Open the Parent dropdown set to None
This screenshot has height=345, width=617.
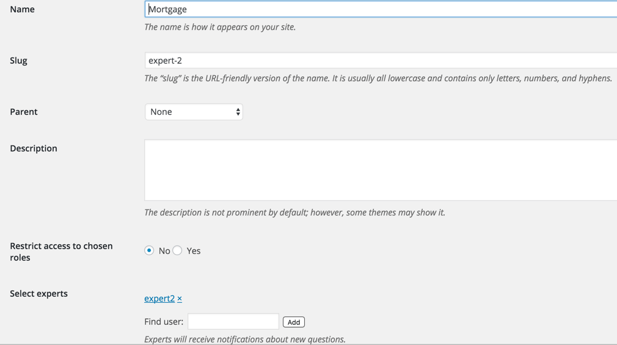tap(193, 112)
